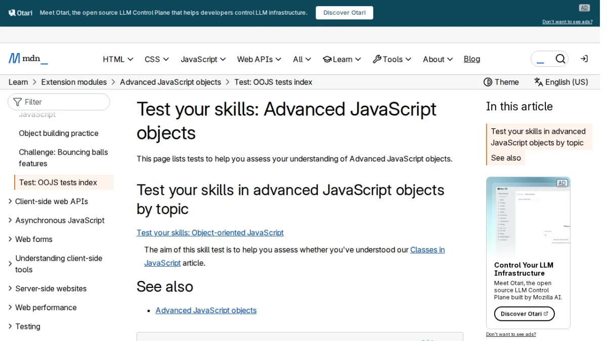Open the Learn menu with graduation cap icon
Screen dimensions: 607x341
tap(342, 59)
